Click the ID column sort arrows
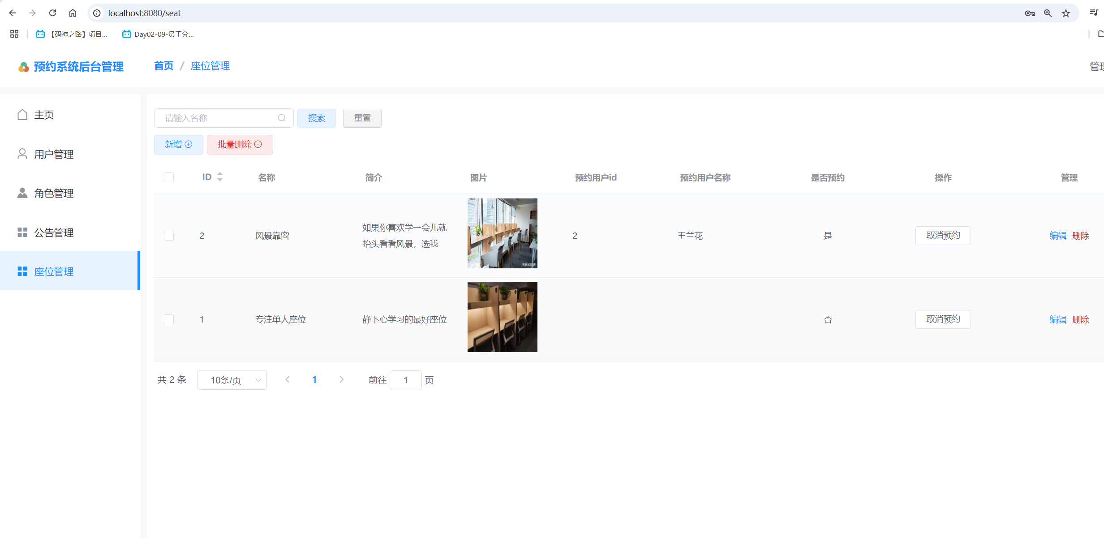Image resolution: width=1104 pixels, height=538 pixels. pos(219,176)
